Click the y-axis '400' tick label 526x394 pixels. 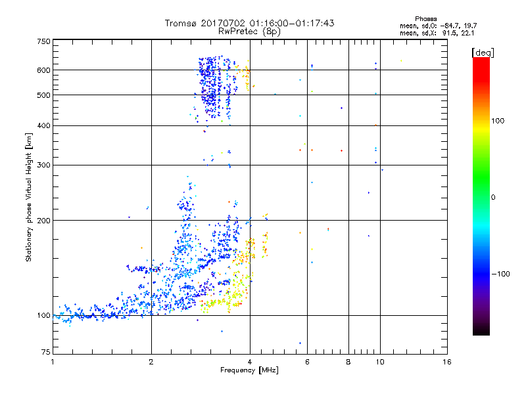[43, 125]
